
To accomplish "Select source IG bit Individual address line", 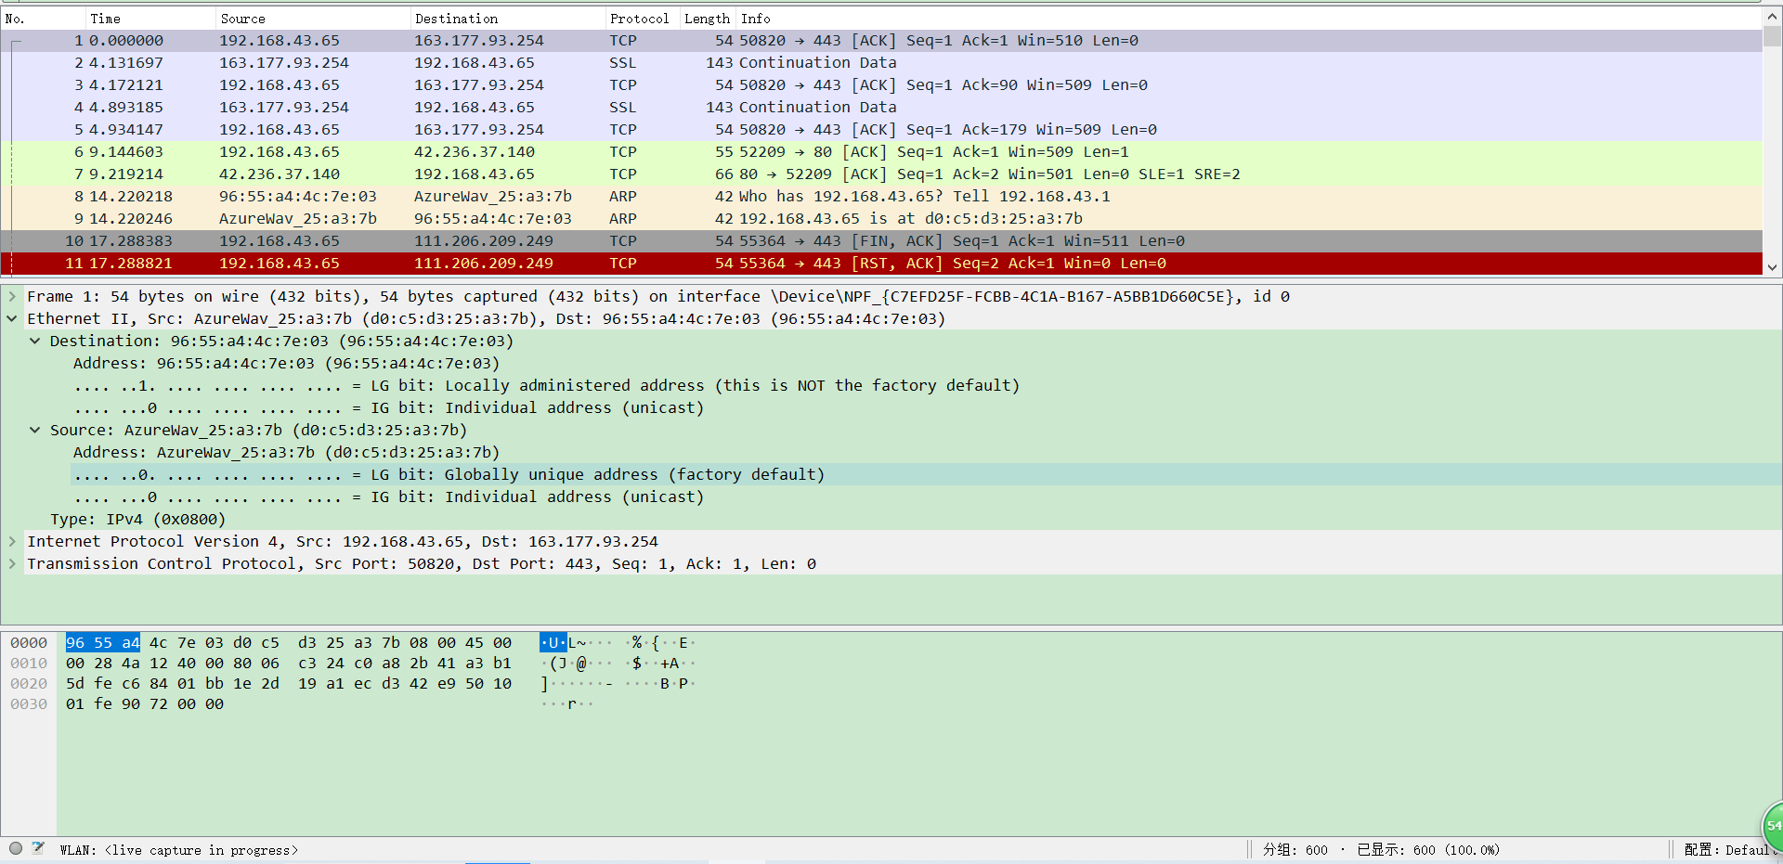I will 388,496.
